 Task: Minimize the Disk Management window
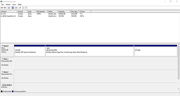tap(165, 1)
